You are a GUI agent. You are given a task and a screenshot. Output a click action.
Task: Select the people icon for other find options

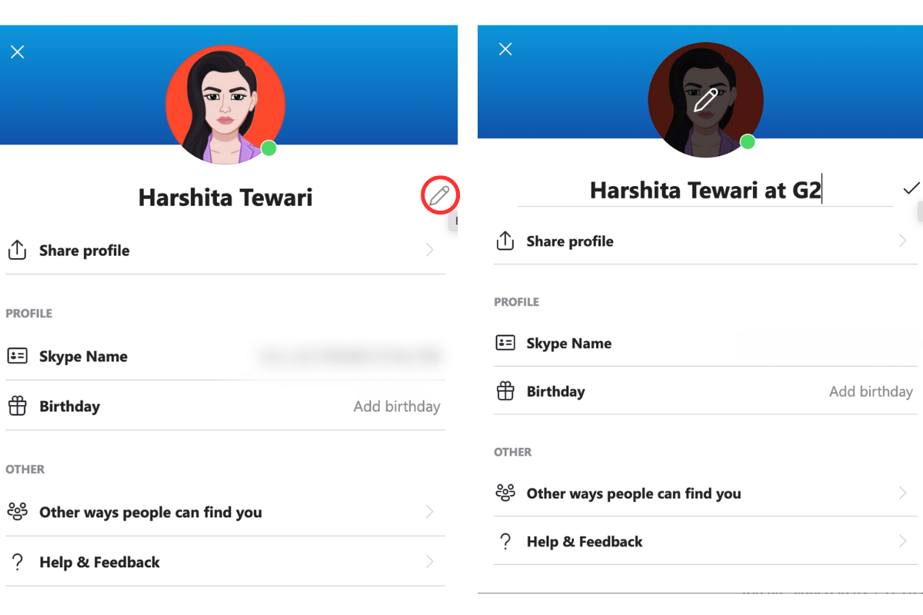point(17,512)
